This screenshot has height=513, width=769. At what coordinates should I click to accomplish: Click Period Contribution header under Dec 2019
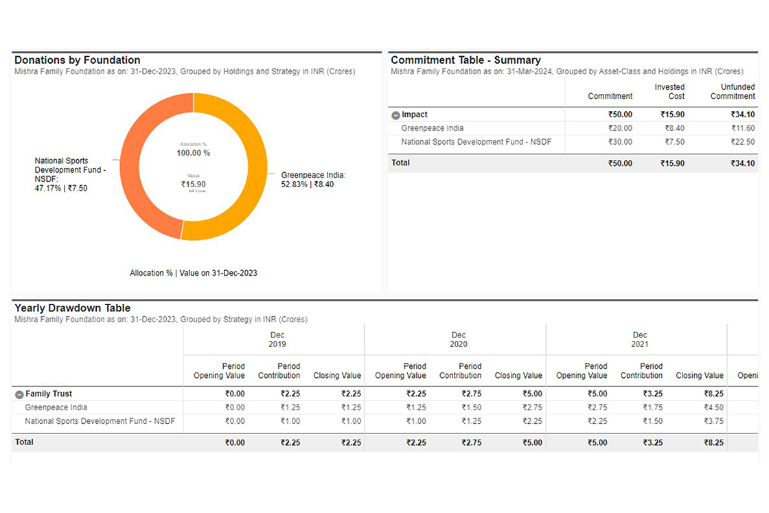point(279,371)
